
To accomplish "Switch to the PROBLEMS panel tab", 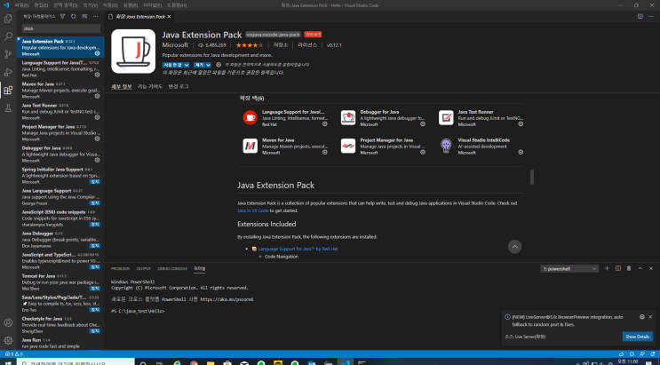I will (121, 268).
